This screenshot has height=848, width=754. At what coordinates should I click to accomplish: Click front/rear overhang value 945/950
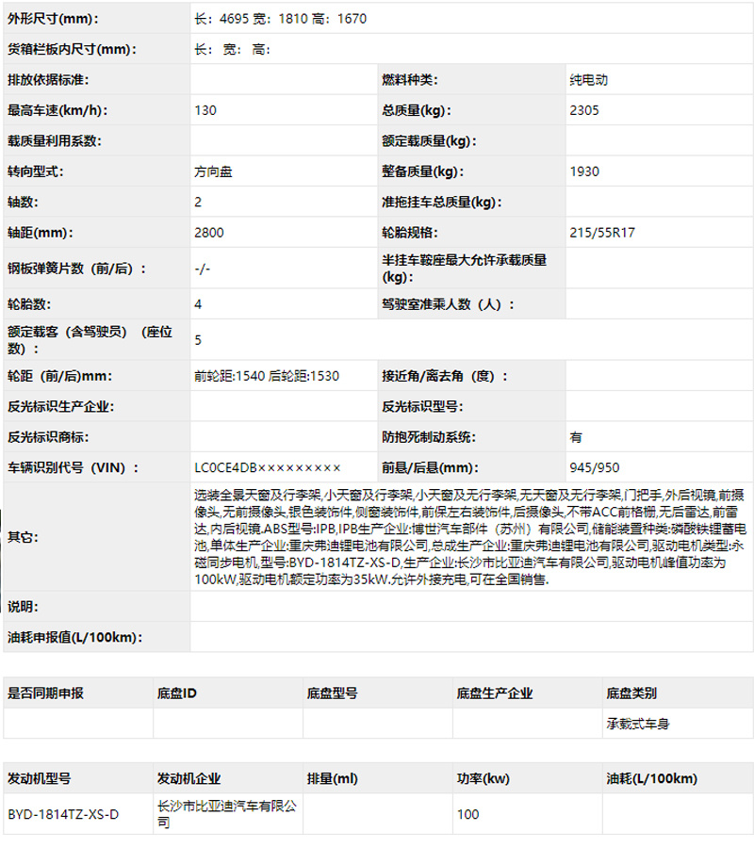595,467
